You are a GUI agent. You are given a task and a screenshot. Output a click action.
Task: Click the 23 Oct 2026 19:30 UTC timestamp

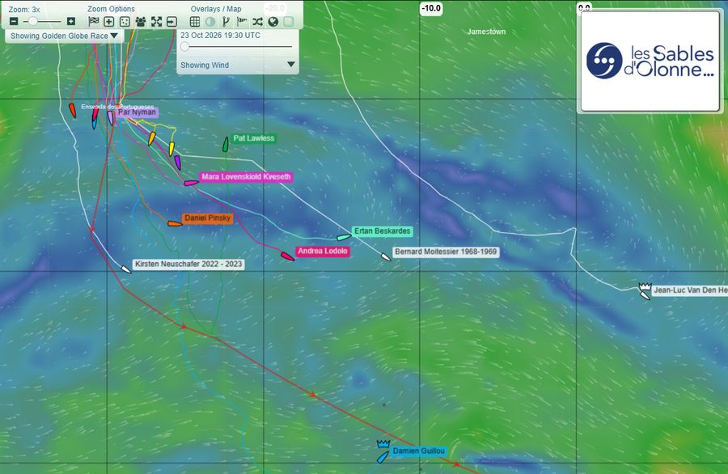pyautogui.click(x=220, y=36)
